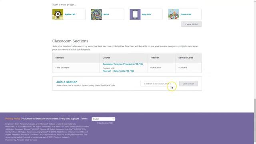Open Volunteer to translate our content link
This screenshot has height=144, width=256.
[40, 119]
